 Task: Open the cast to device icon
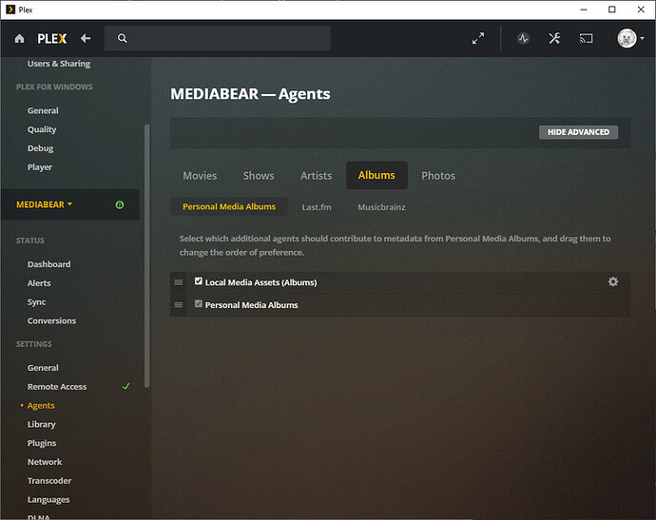[586, 38]
